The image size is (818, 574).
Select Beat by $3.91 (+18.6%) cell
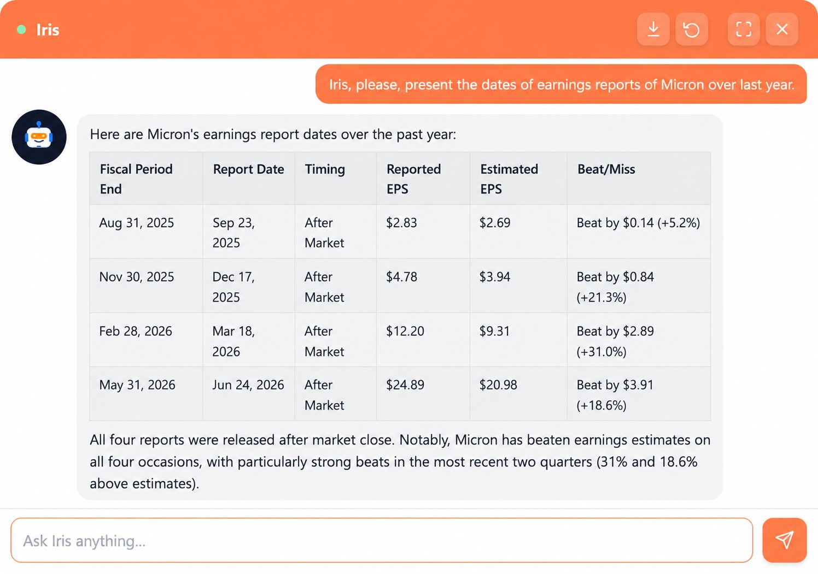point(639,394)
